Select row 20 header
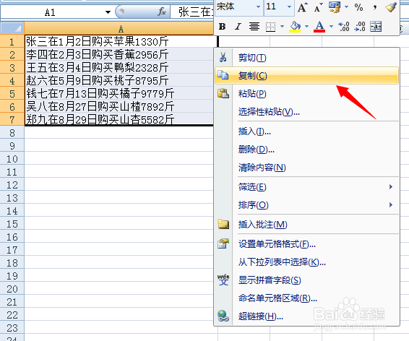 tap(12, 289)
